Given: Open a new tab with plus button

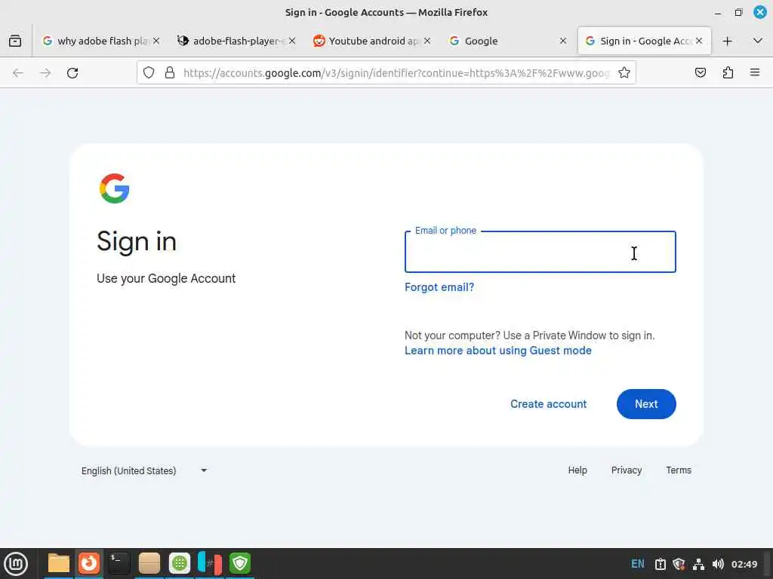Looking at the screenshot, I should [727, 41].
